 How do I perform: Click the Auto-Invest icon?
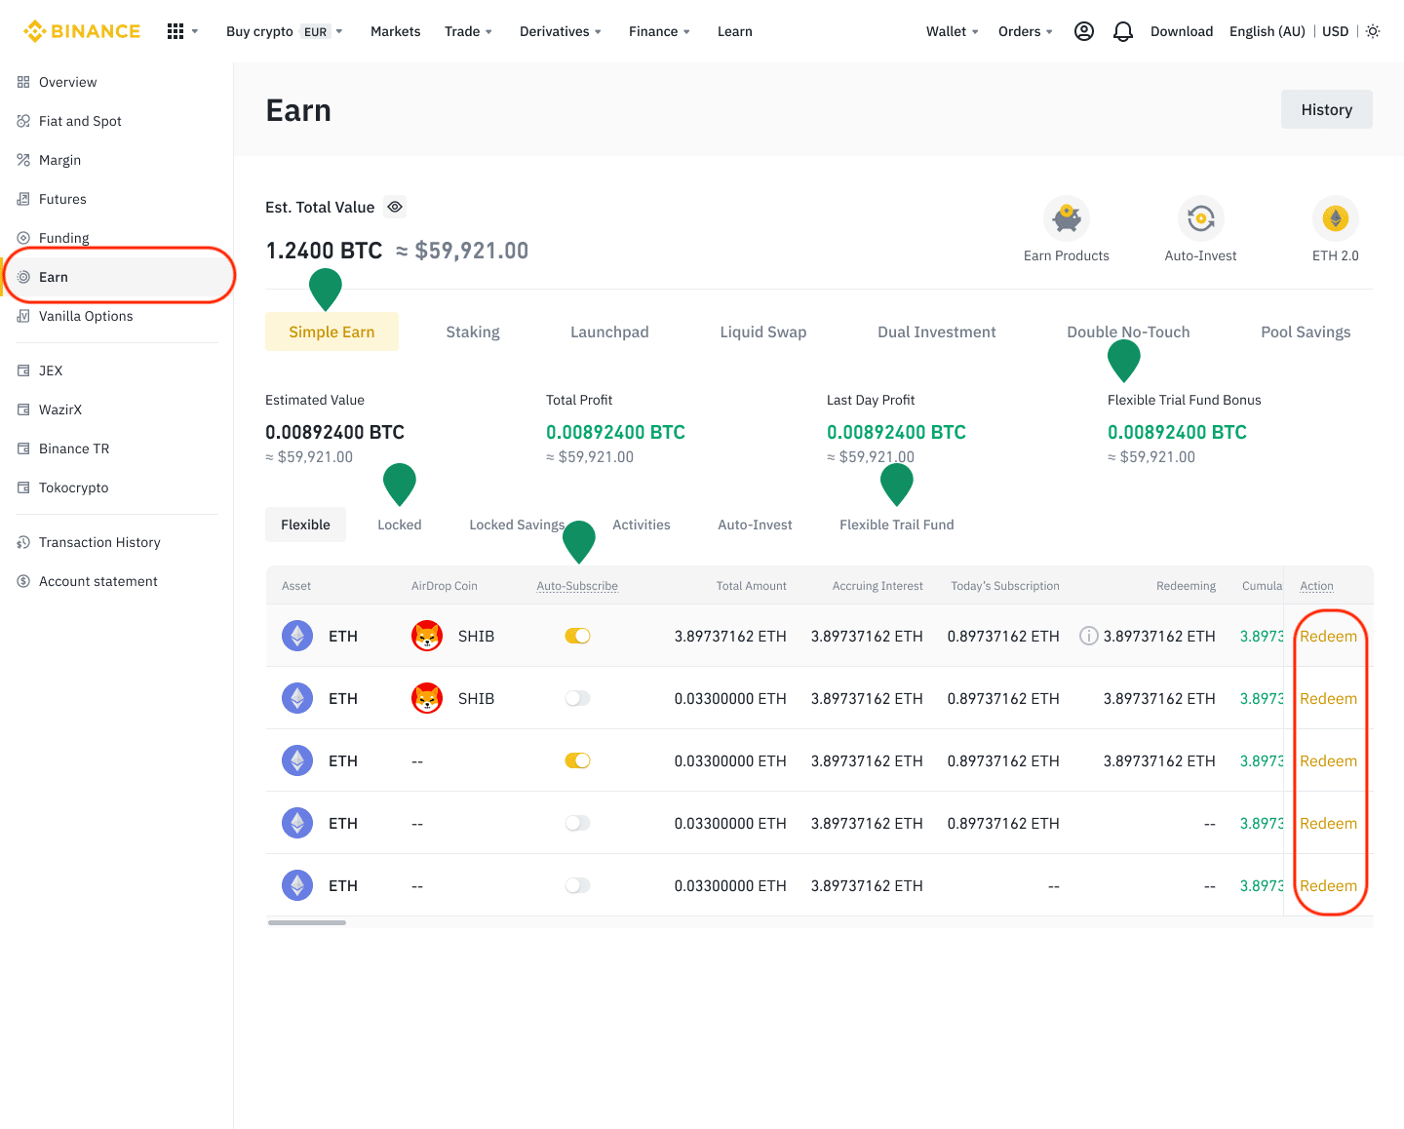tap(1201, 218)
